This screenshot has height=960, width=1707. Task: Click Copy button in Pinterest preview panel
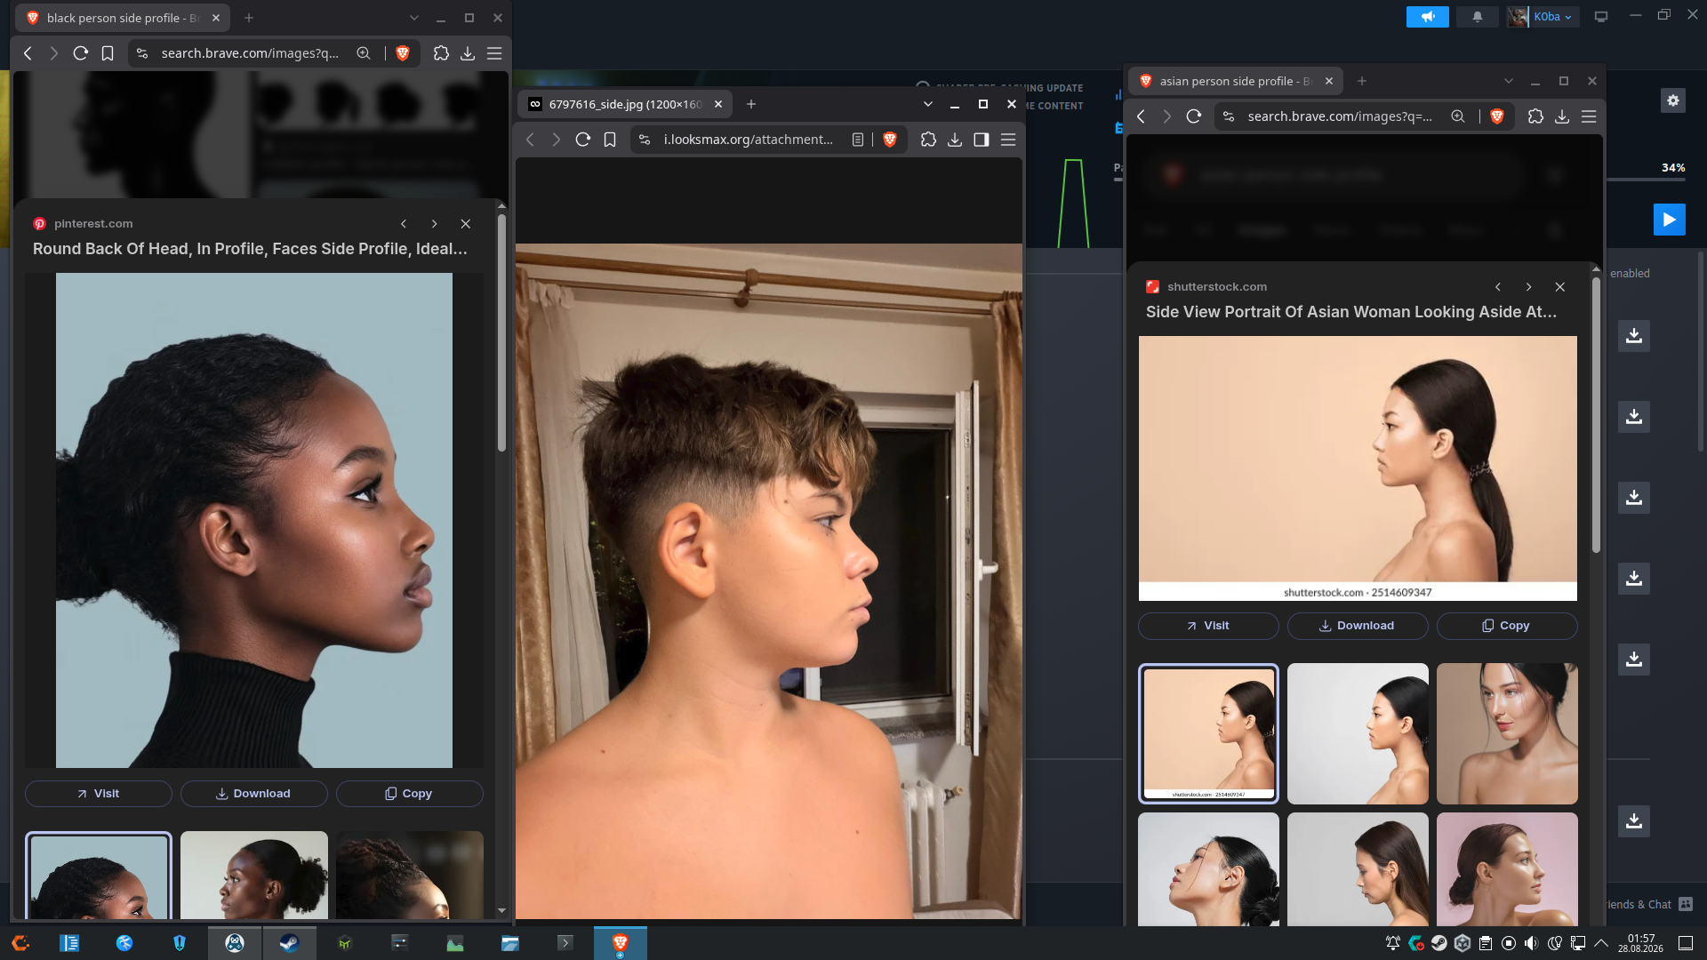coord(410,794)
